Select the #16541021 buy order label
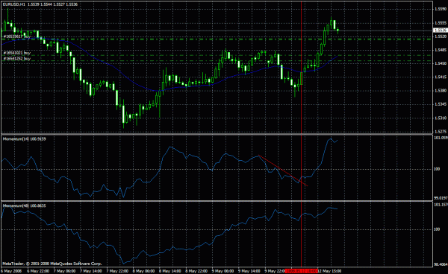This screenshot has height=274, width=448. [x=17, y=53]
